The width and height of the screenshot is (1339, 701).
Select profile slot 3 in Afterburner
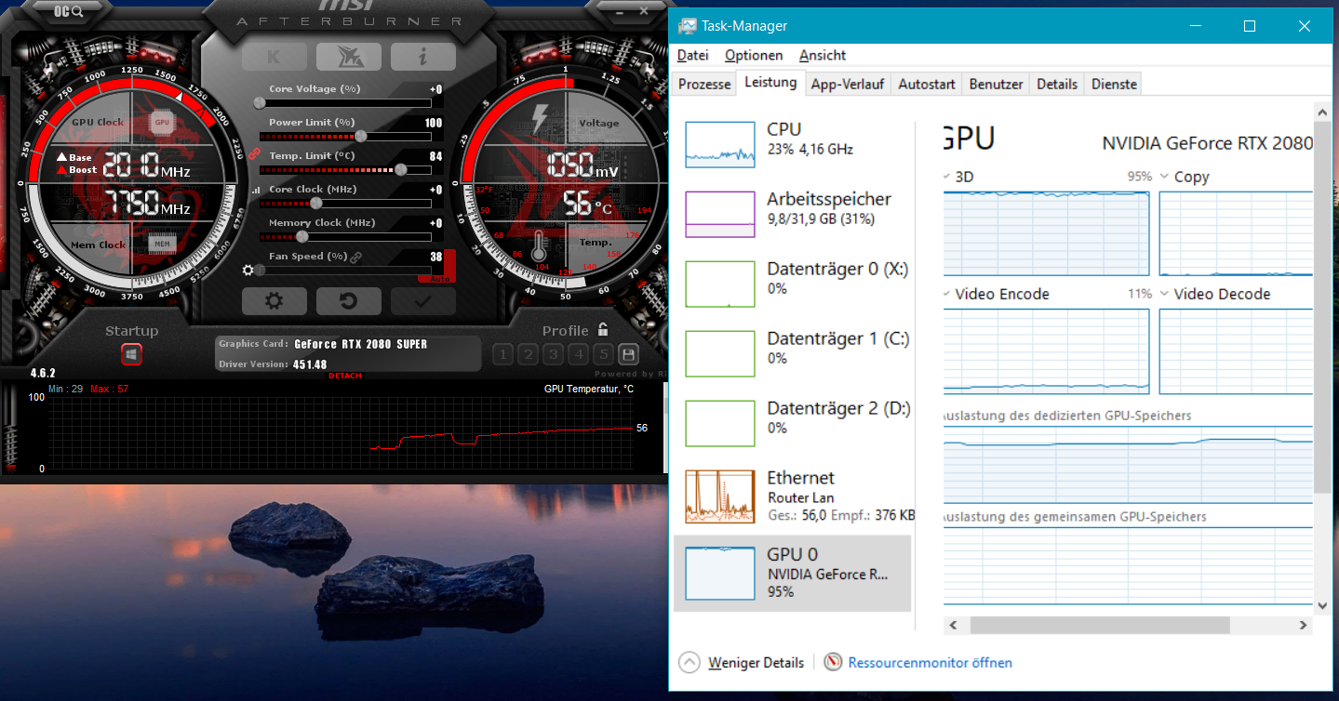(x=553, y=354)
